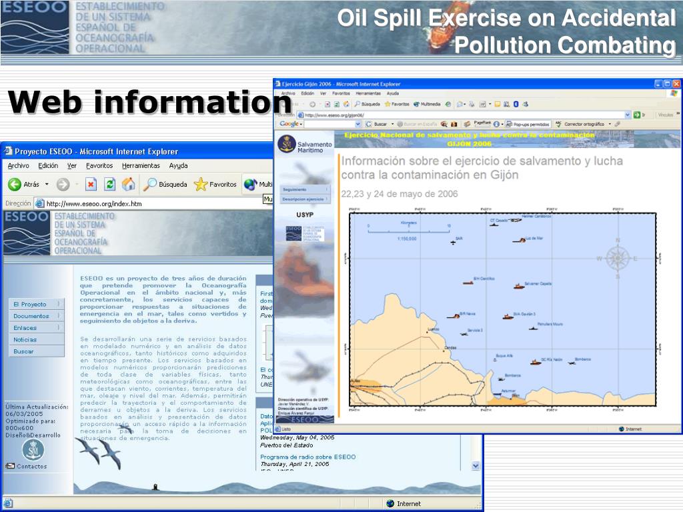The height and width of the screenshot is (512, 683).
Task: Open 'Programa de radio sobre ESEOO' news link
Action: 308,457
